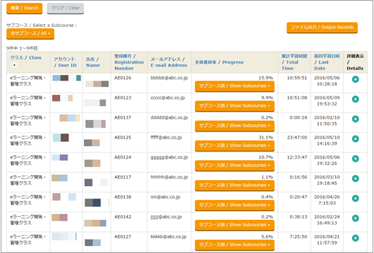Image resolution: width=374 pixels, height=253 pixels.
Task: Expand Show Subcourses for fffff@abc.co.jp
Action: [x=234, y=145]
